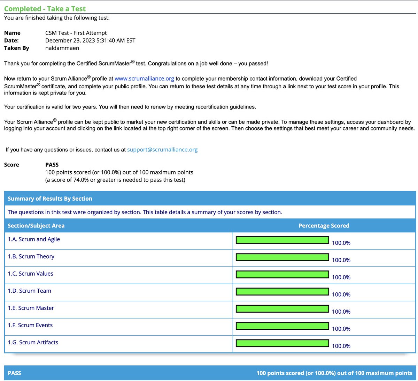Image resolution: width=418 pixels, height=381 pixels.
Task: Click the 100.0% value for Scrum Artifacts
Action: (341, 346)
